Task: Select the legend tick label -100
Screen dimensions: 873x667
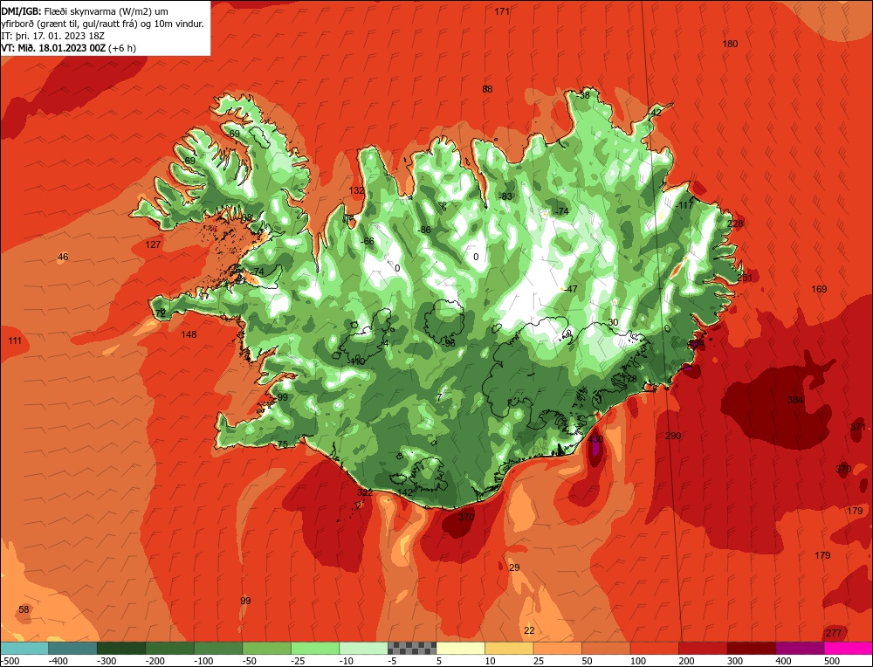Action: (x=203, y=661)
